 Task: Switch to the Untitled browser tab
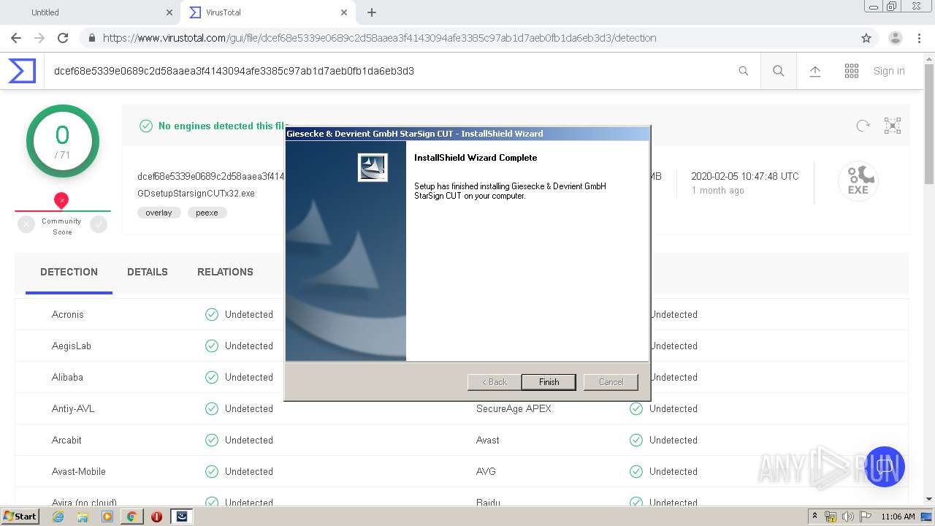pyautogui.click(x=90, y=12)
